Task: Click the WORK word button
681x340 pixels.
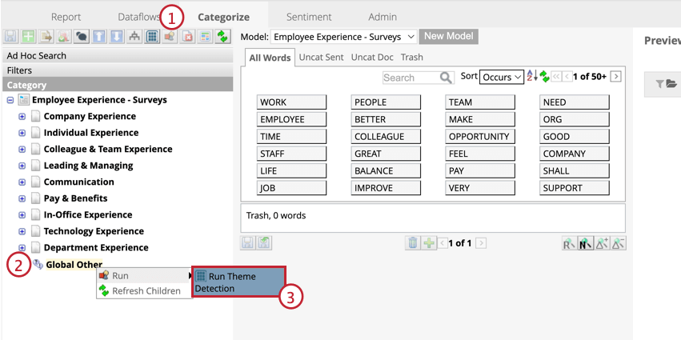Action: click(291, 102)
